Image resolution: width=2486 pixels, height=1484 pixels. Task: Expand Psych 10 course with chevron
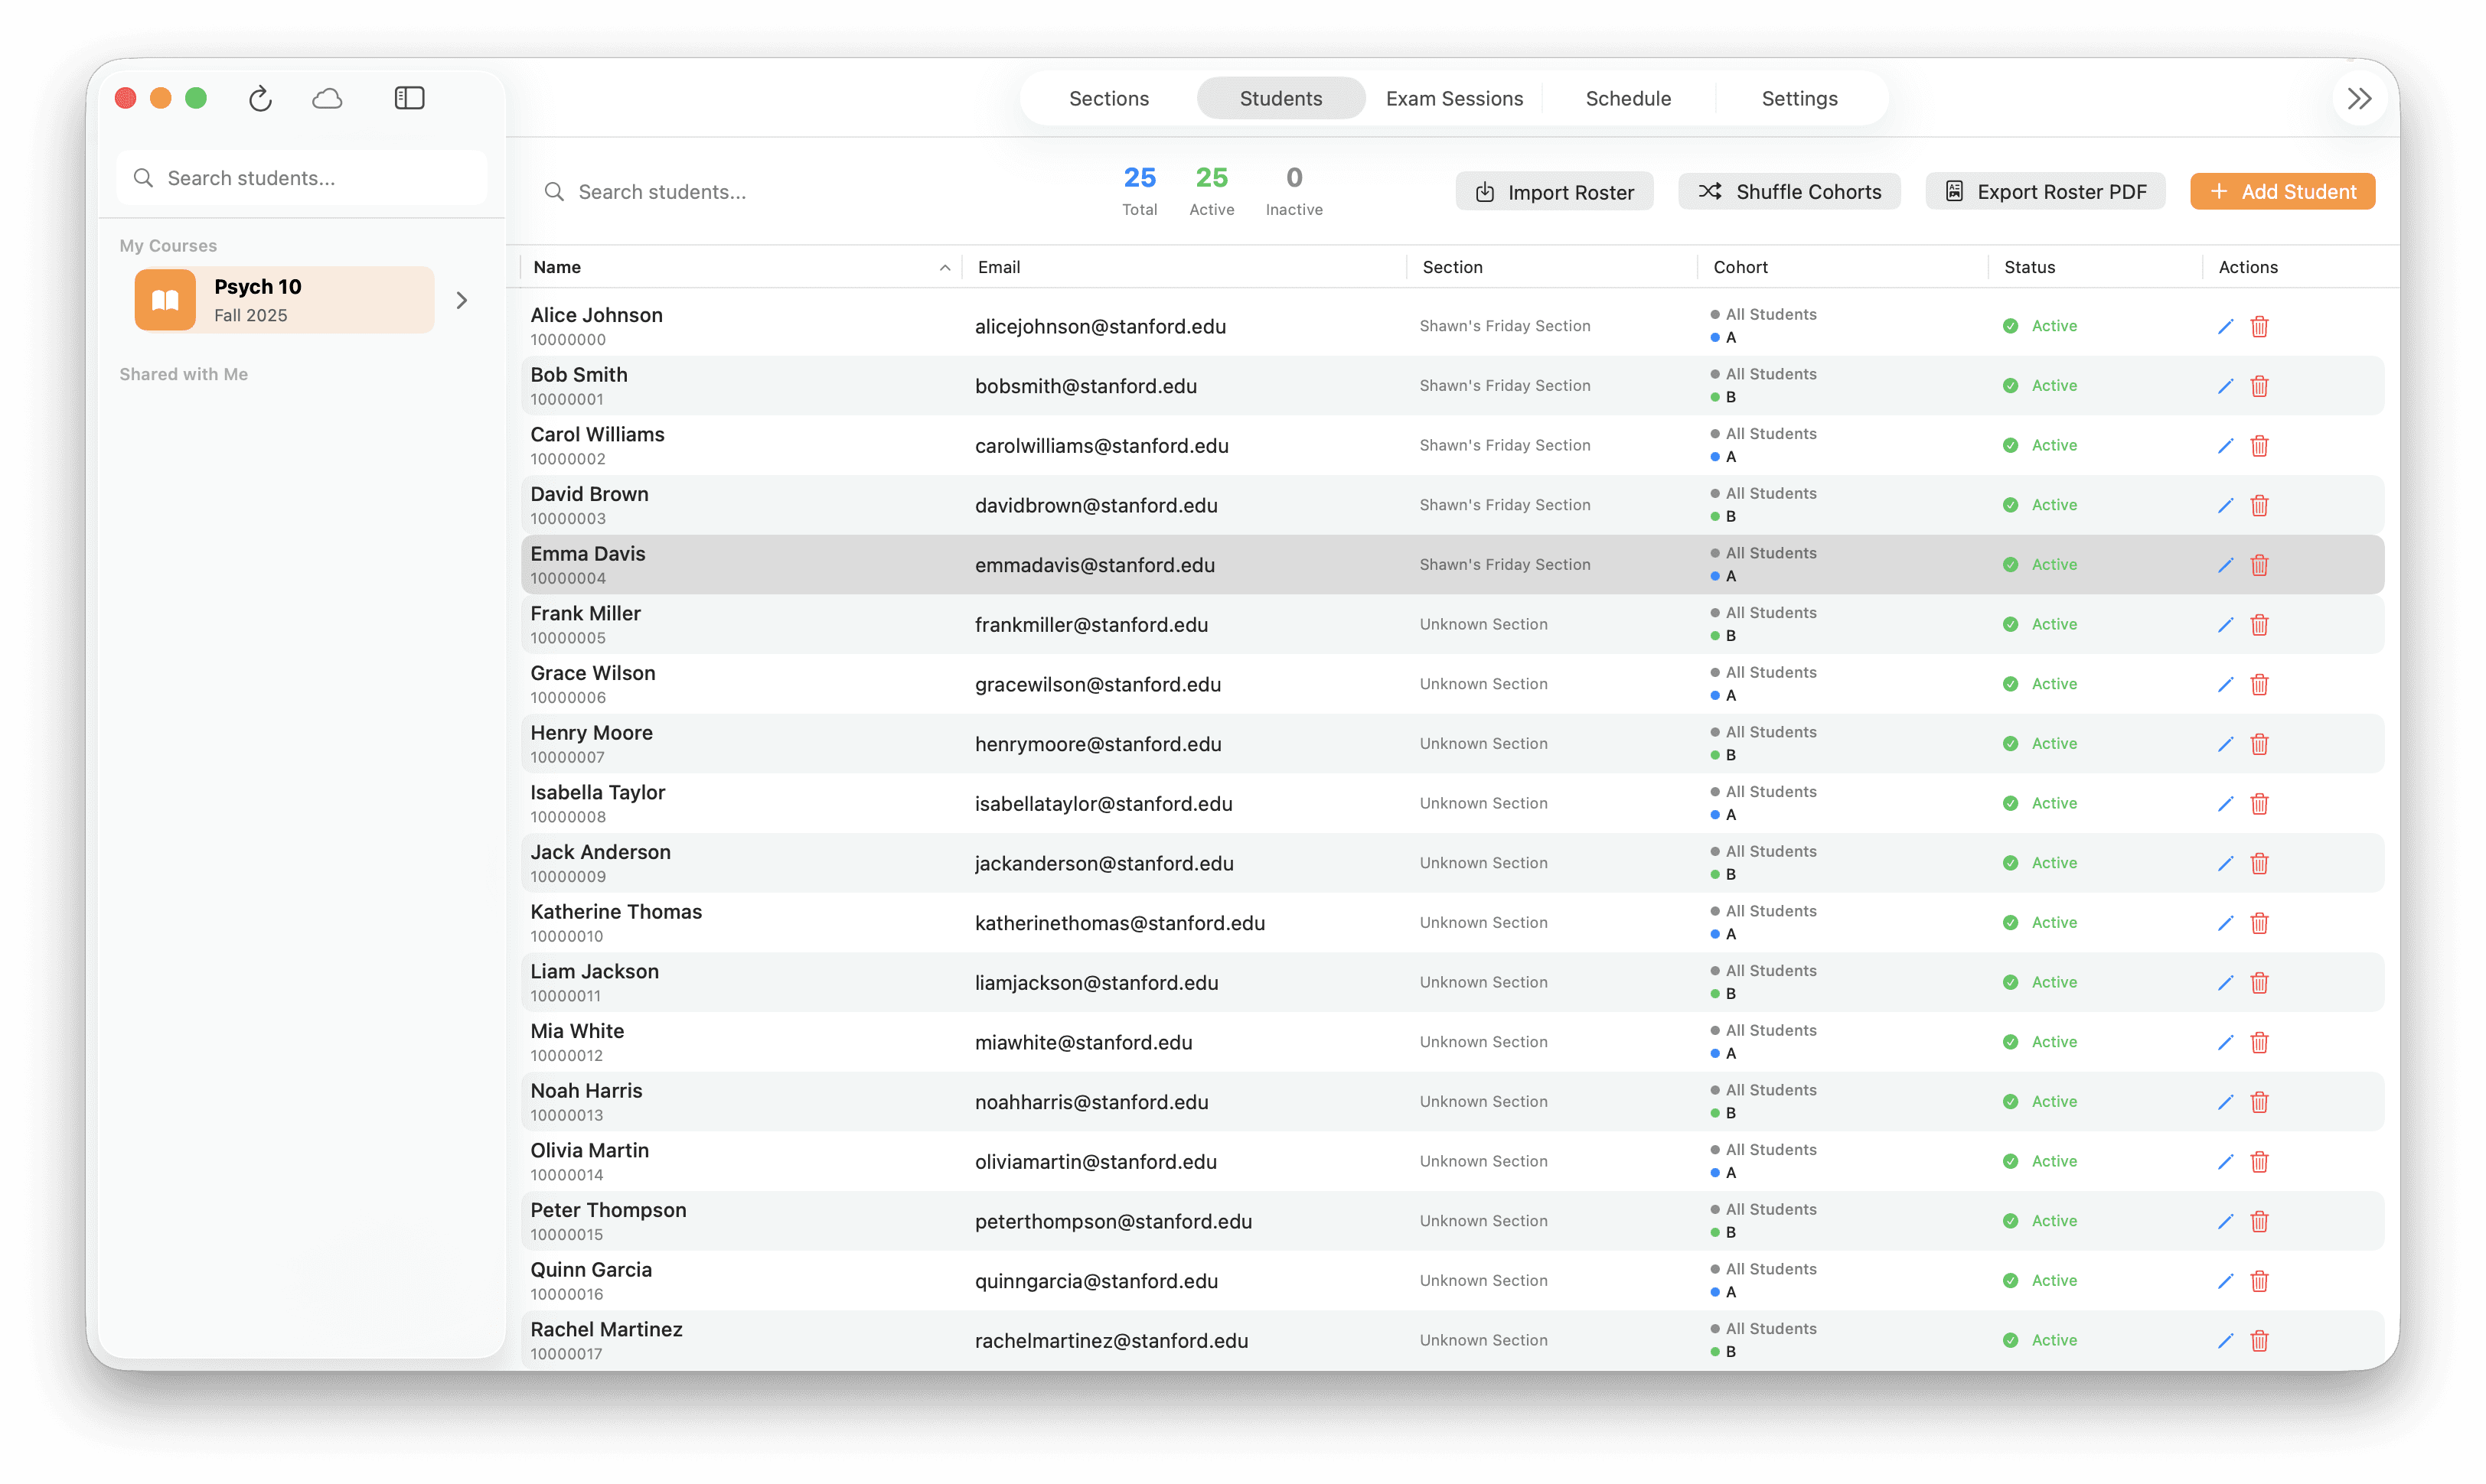coord(462,300)
